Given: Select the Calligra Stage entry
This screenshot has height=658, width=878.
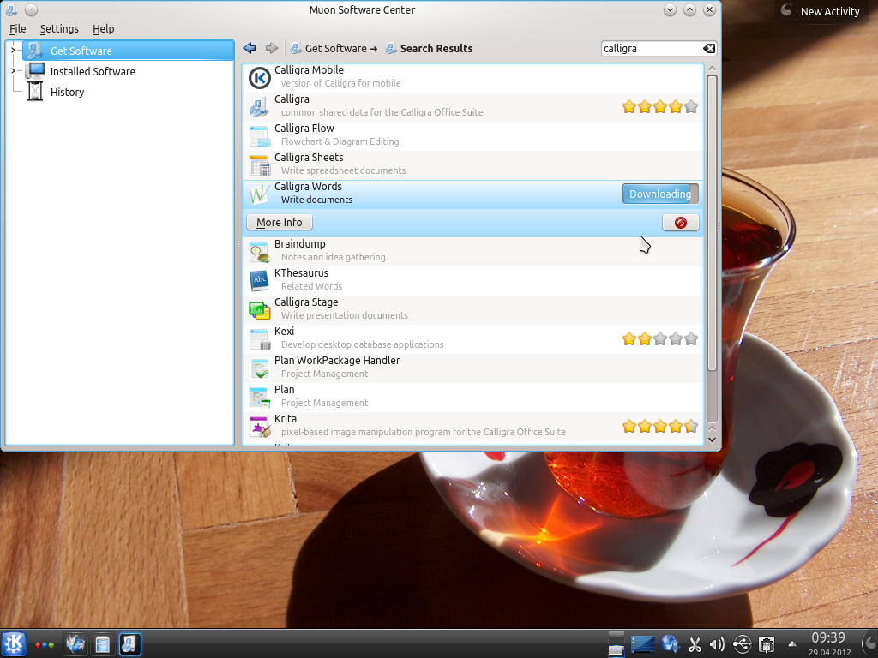Looking at the screenshot, I should click(472, 310).
